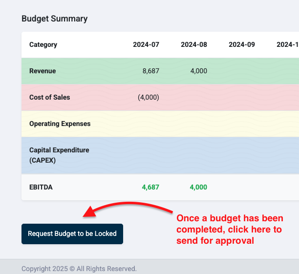This screenshot has width=299, height=274.
Task: Click EBITDA value 4,000 in green
Action: (198, 187)
